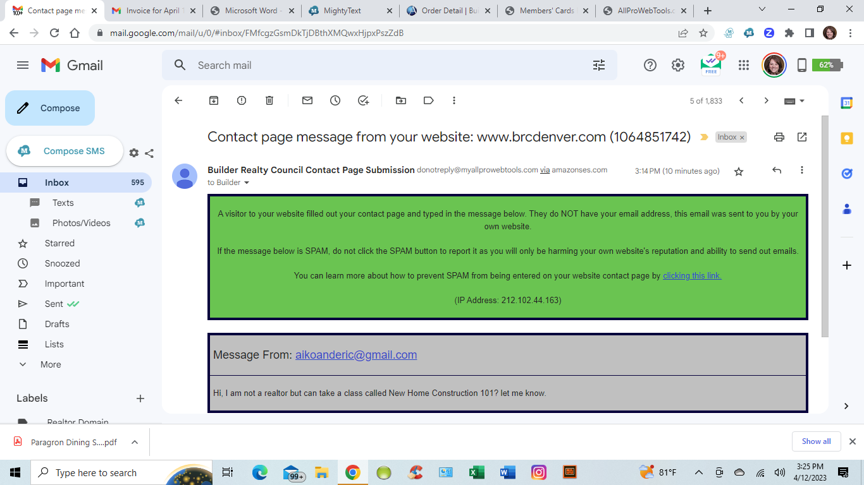Snooze this email
Viewport: 864px width, 485px height.
pos(335,100)
